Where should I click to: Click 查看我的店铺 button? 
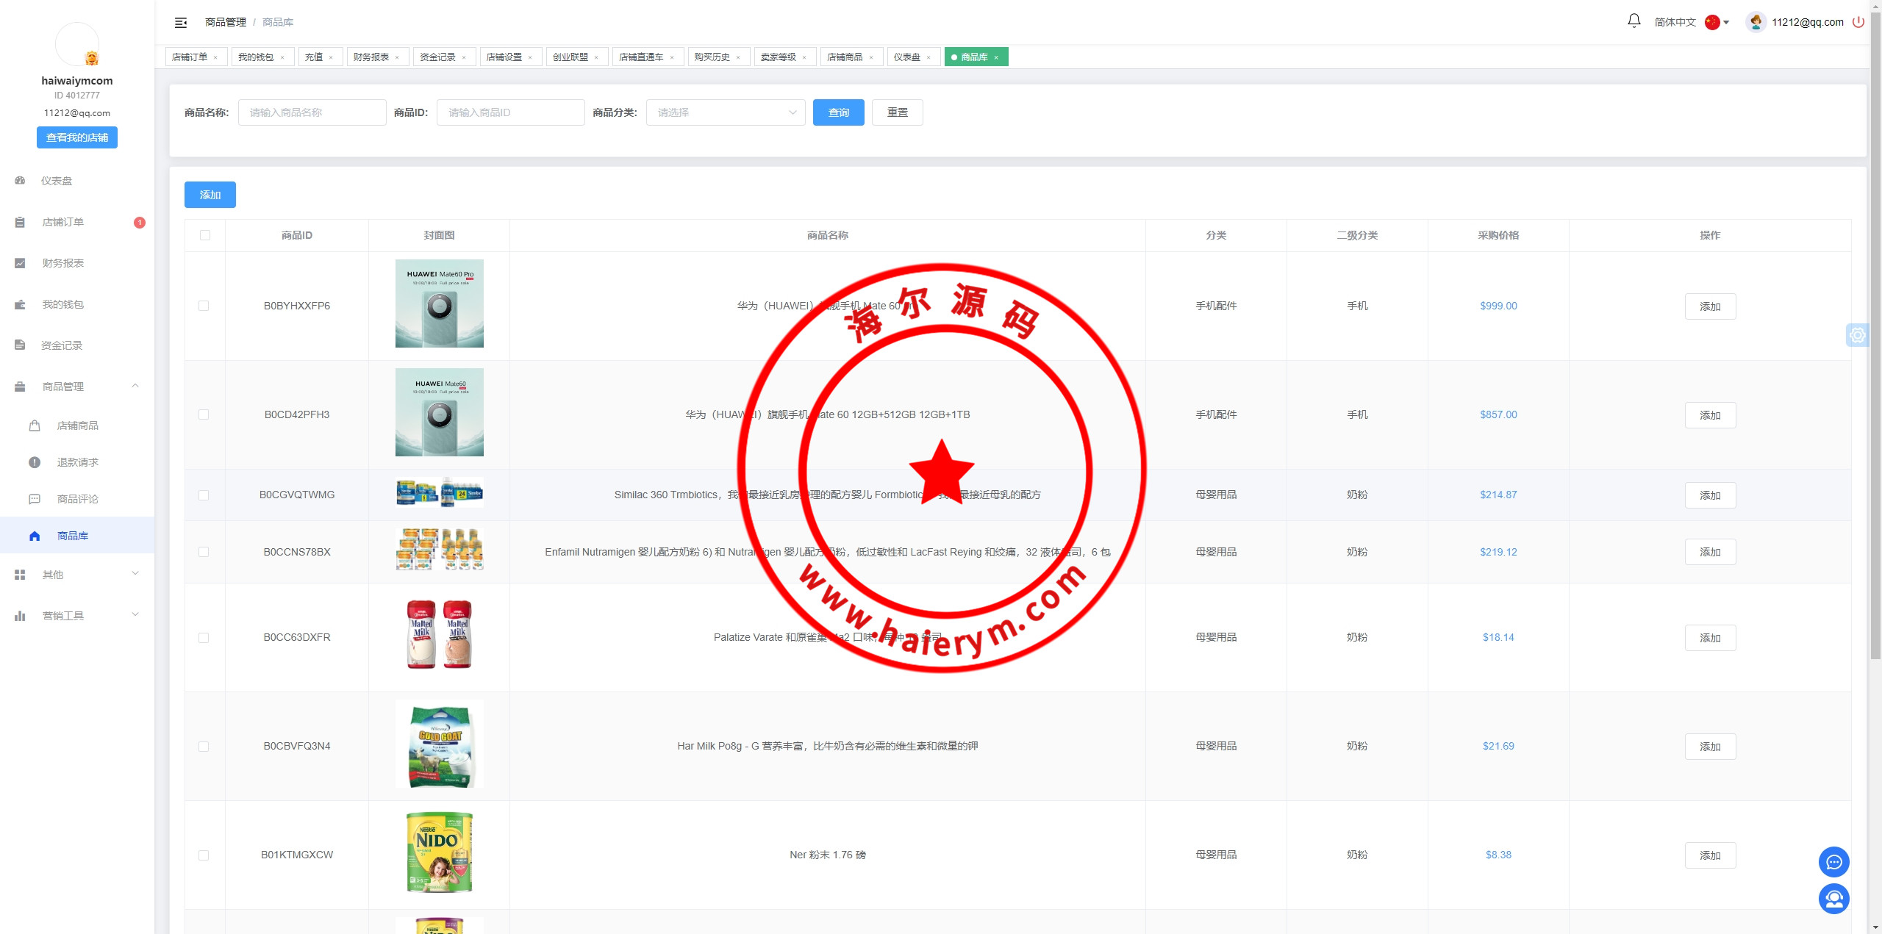tap(77, 137)
